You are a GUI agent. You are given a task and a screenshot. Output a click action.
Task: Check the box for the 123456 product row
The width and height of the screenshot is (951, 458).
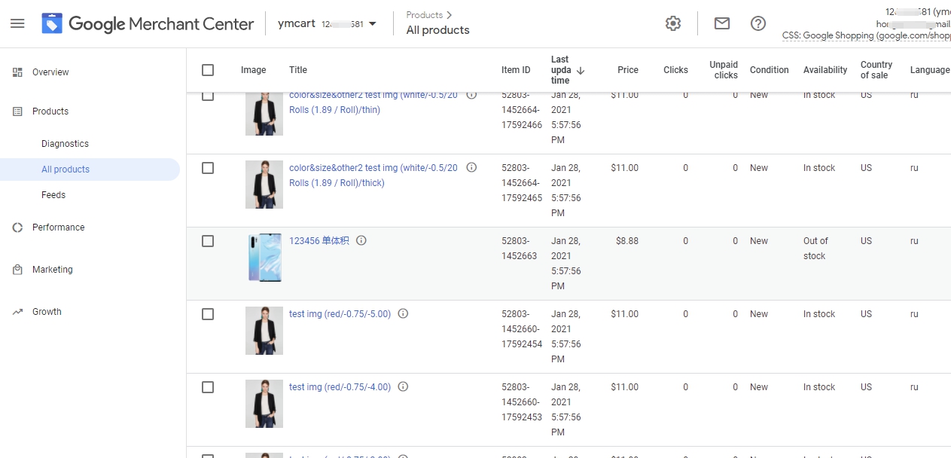tap(208, 241)
